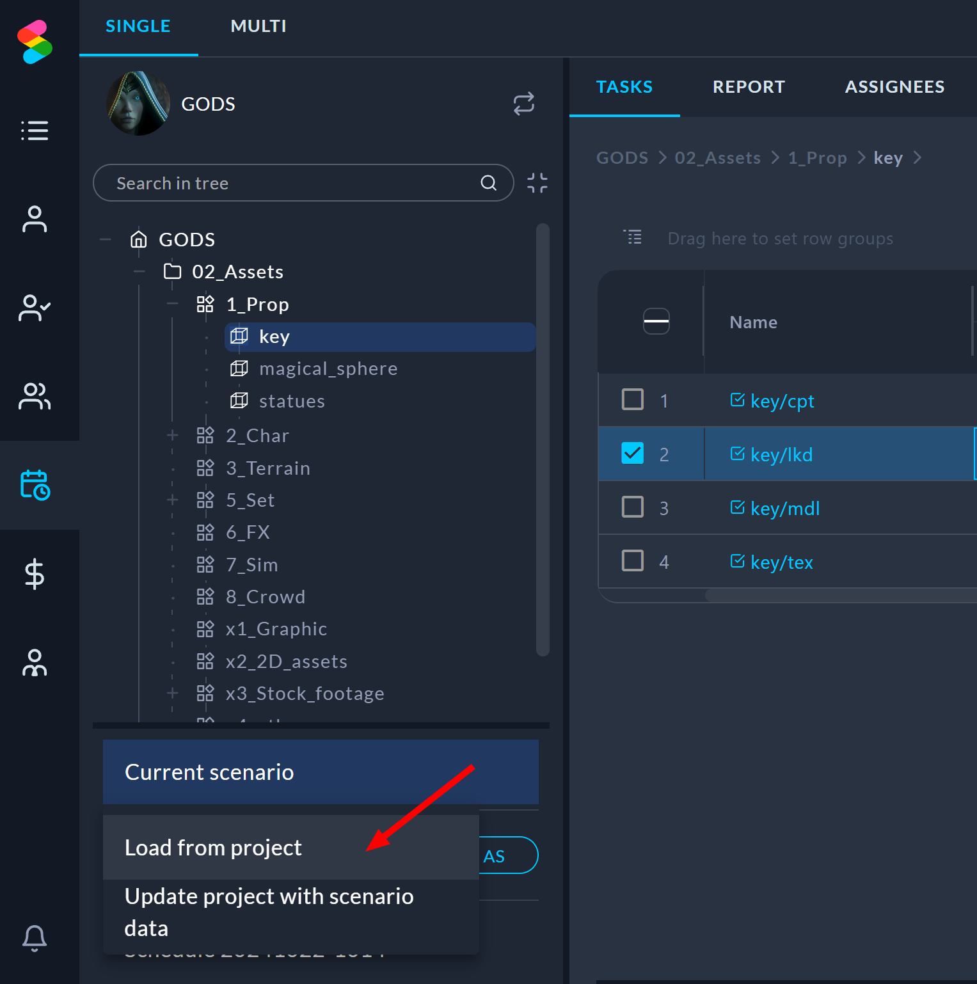Open the ASSIGNEES tab
977x984 pixels.
pyautogui.click(x=894, y=87)
